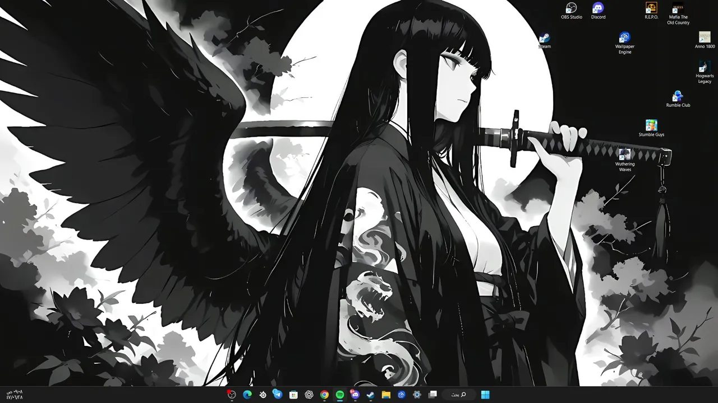Select the R.E.P.O. desktop shortcut
The image size is (718, 403).
pyautogui.click(x=651, y=11)
